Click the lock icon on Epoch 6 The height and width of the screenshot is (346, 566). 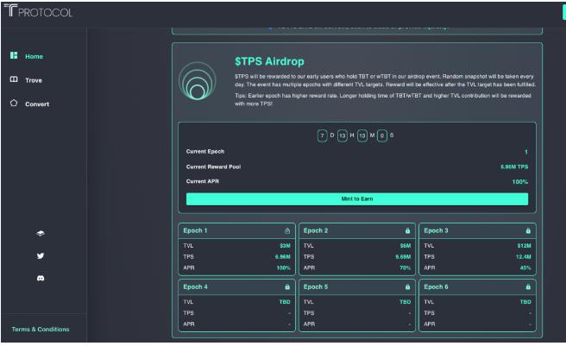coord(527,286)
